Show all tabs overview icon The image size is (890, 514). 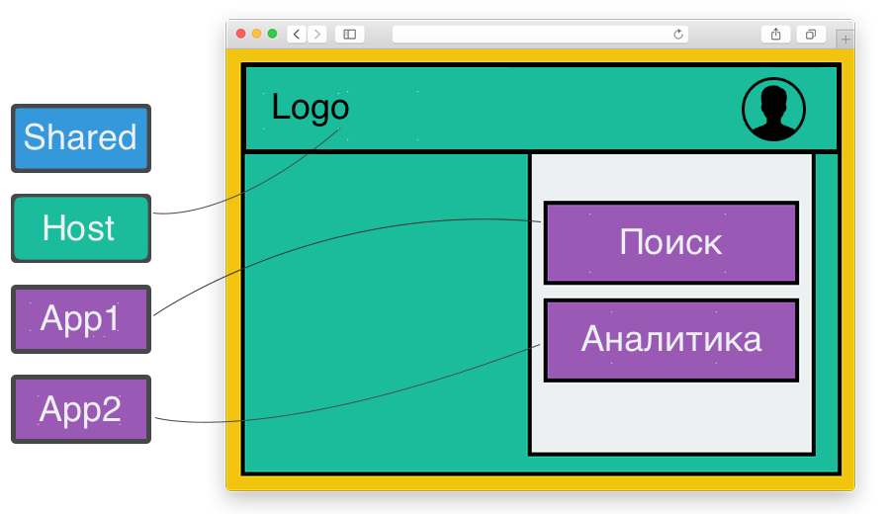coord(811,34)
